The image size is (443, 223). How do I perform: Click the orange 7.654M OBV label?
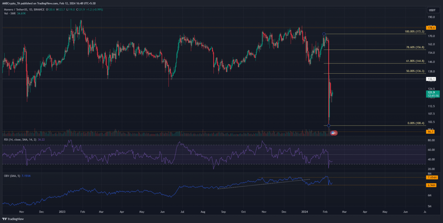[432, 177]
